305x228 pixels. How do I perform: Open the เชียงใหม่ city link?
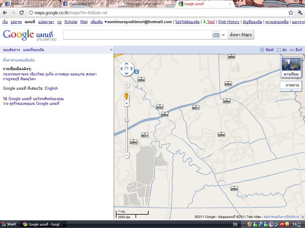[x=37, y=74]
